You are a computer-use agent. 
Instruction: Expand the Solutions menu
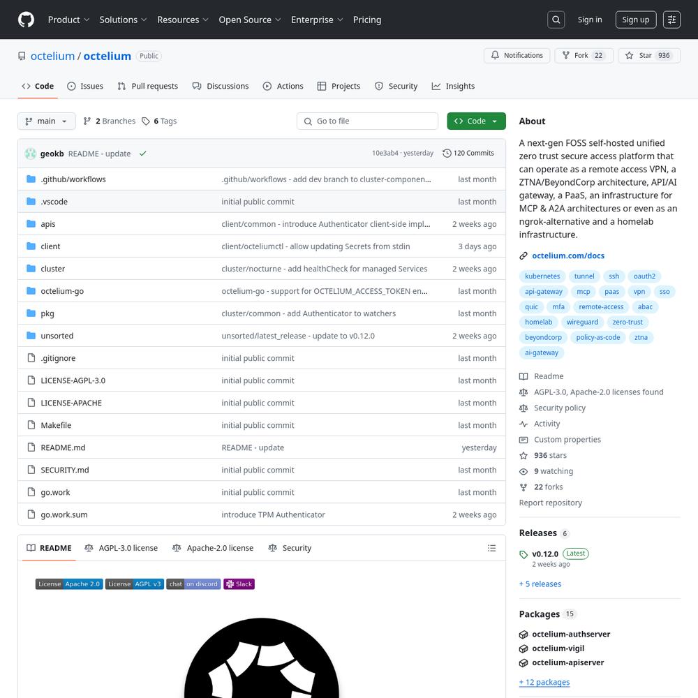(123, 20)
